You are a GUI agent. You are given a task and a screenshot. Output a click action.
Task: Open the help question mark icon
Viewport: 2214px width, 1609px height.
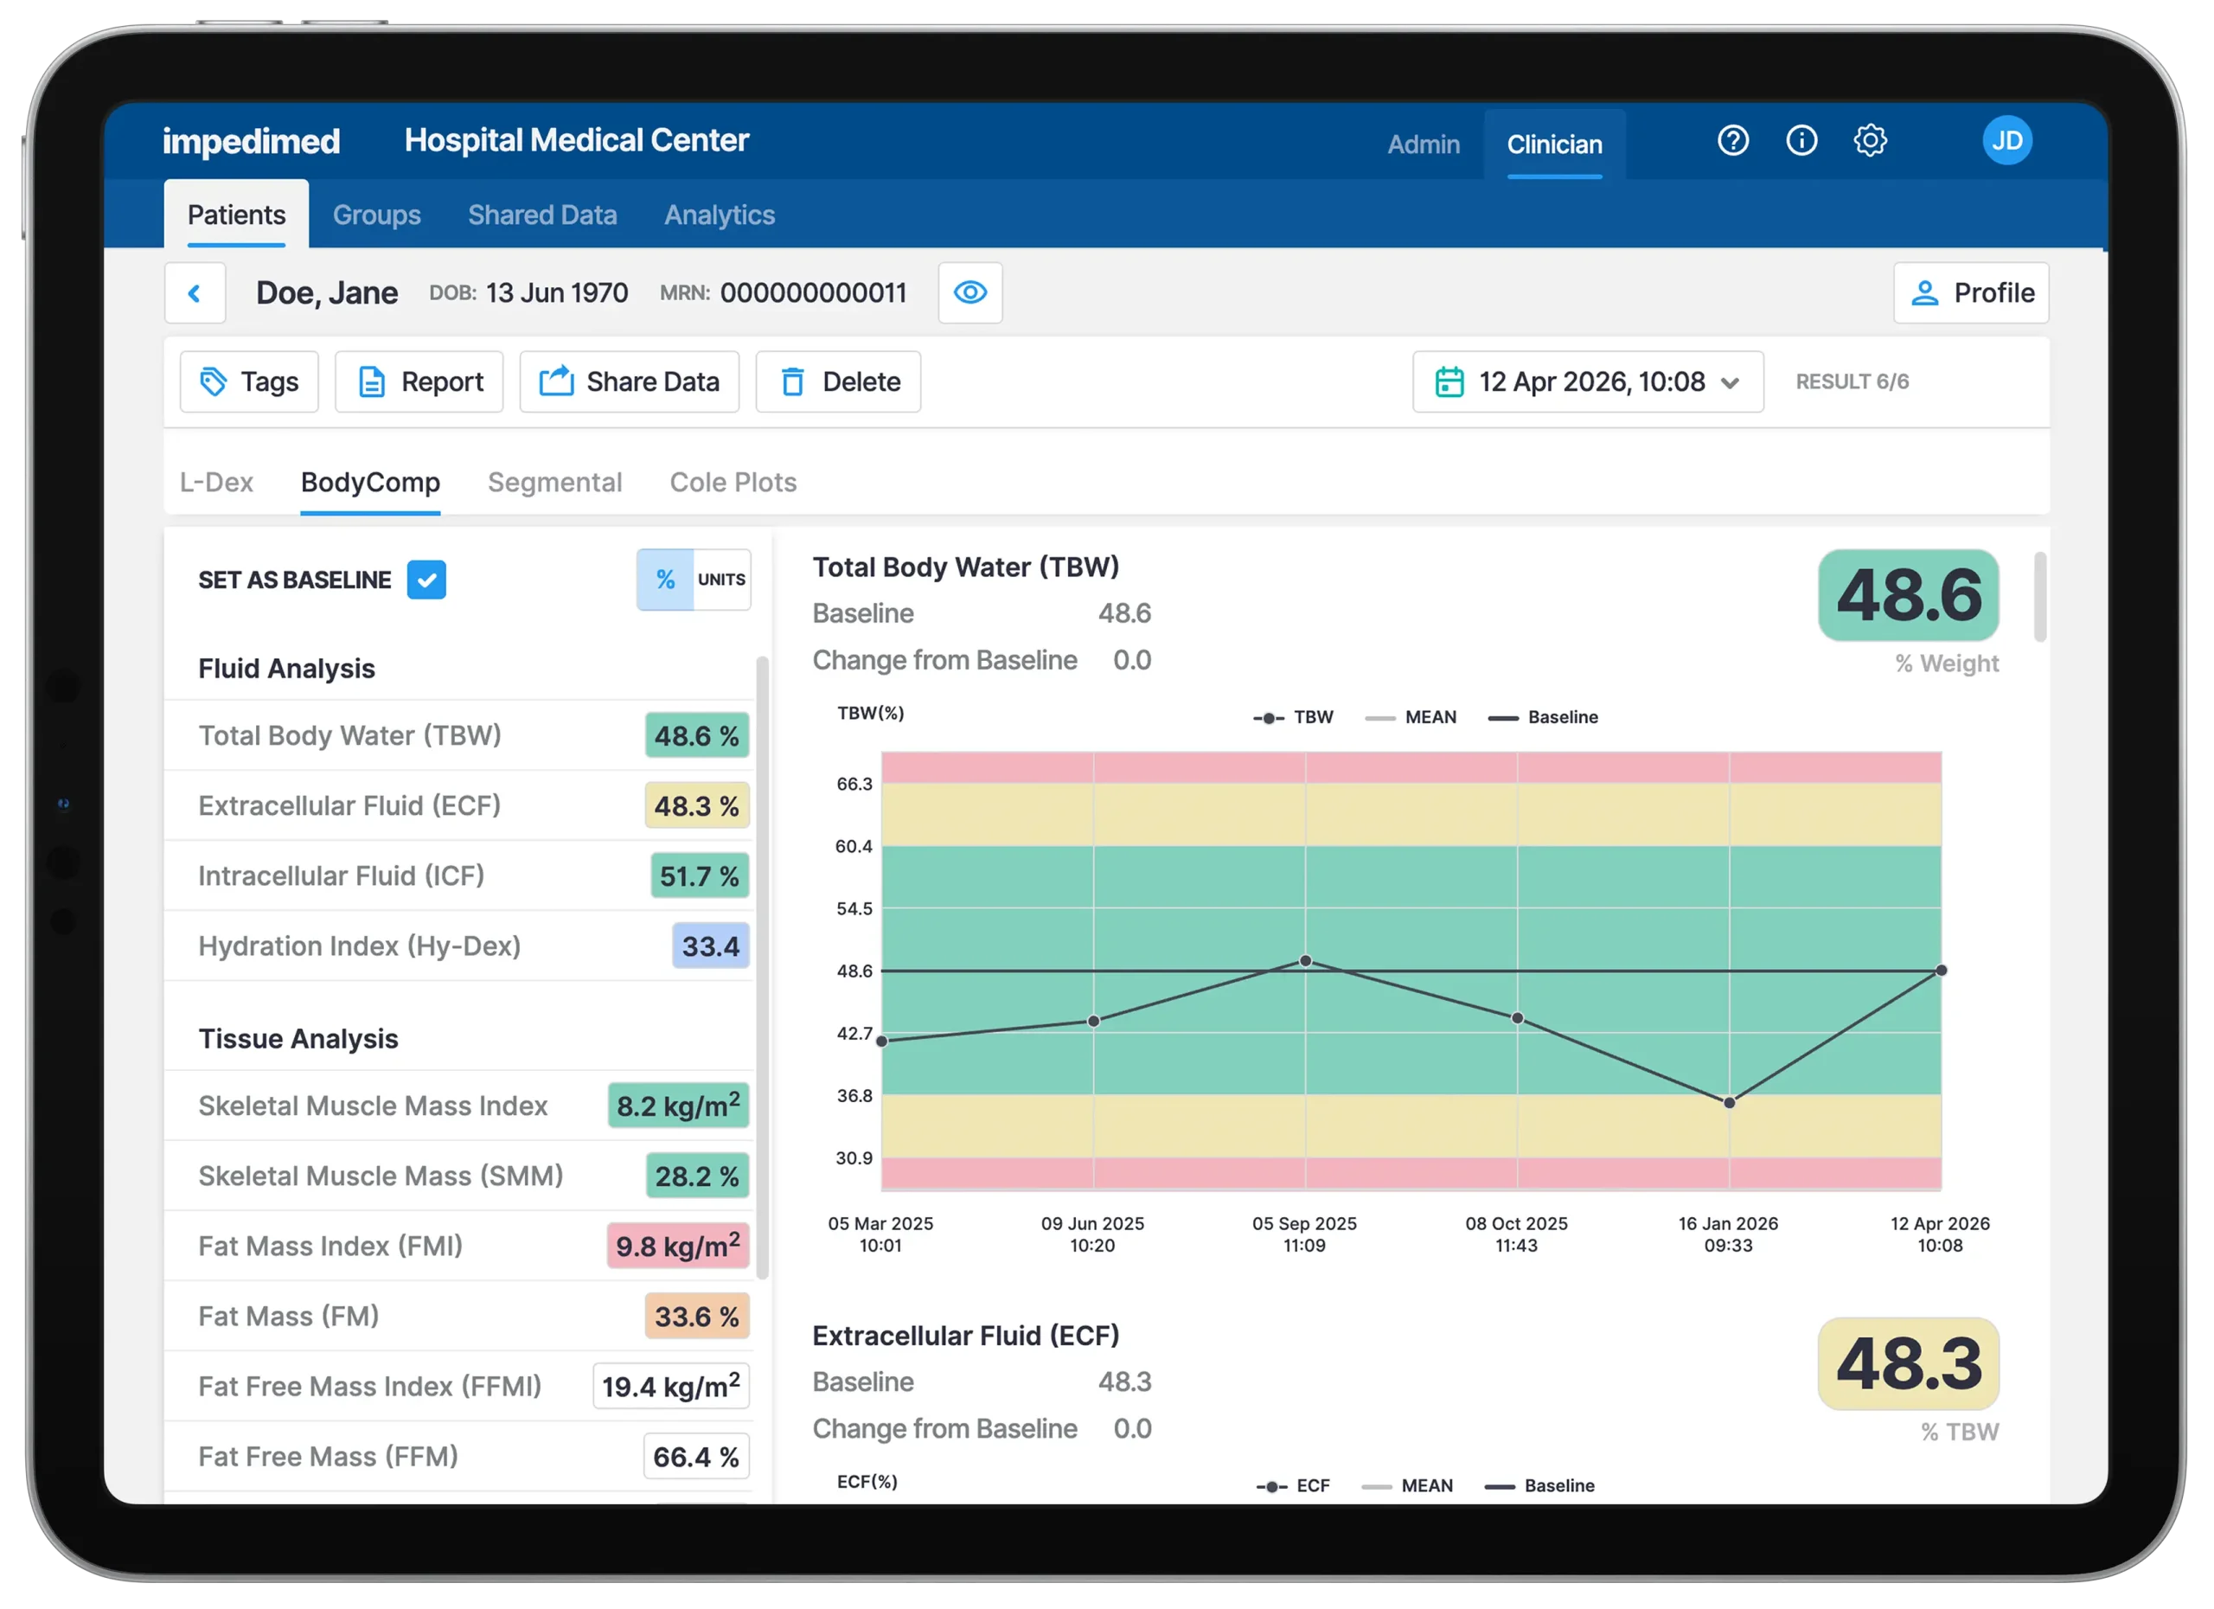[1733, 141]
